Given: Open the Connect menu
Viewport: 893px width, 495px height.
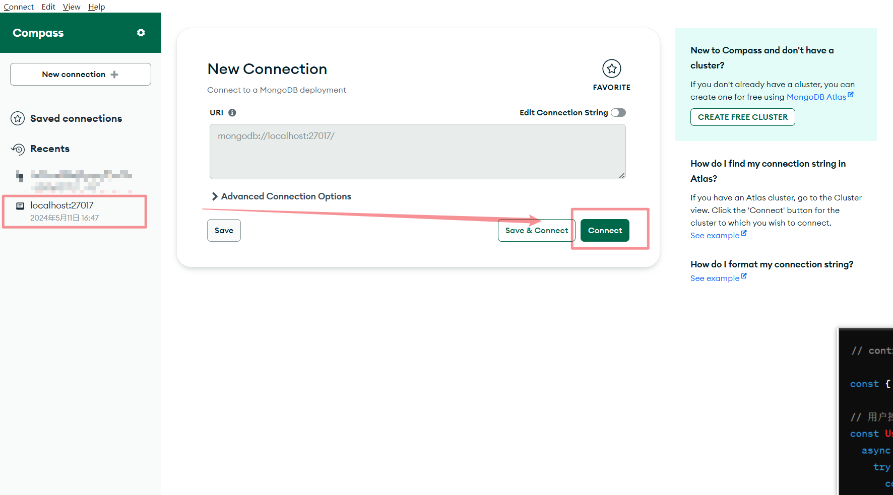Looking at the screenshot, I should pos(19,7).
